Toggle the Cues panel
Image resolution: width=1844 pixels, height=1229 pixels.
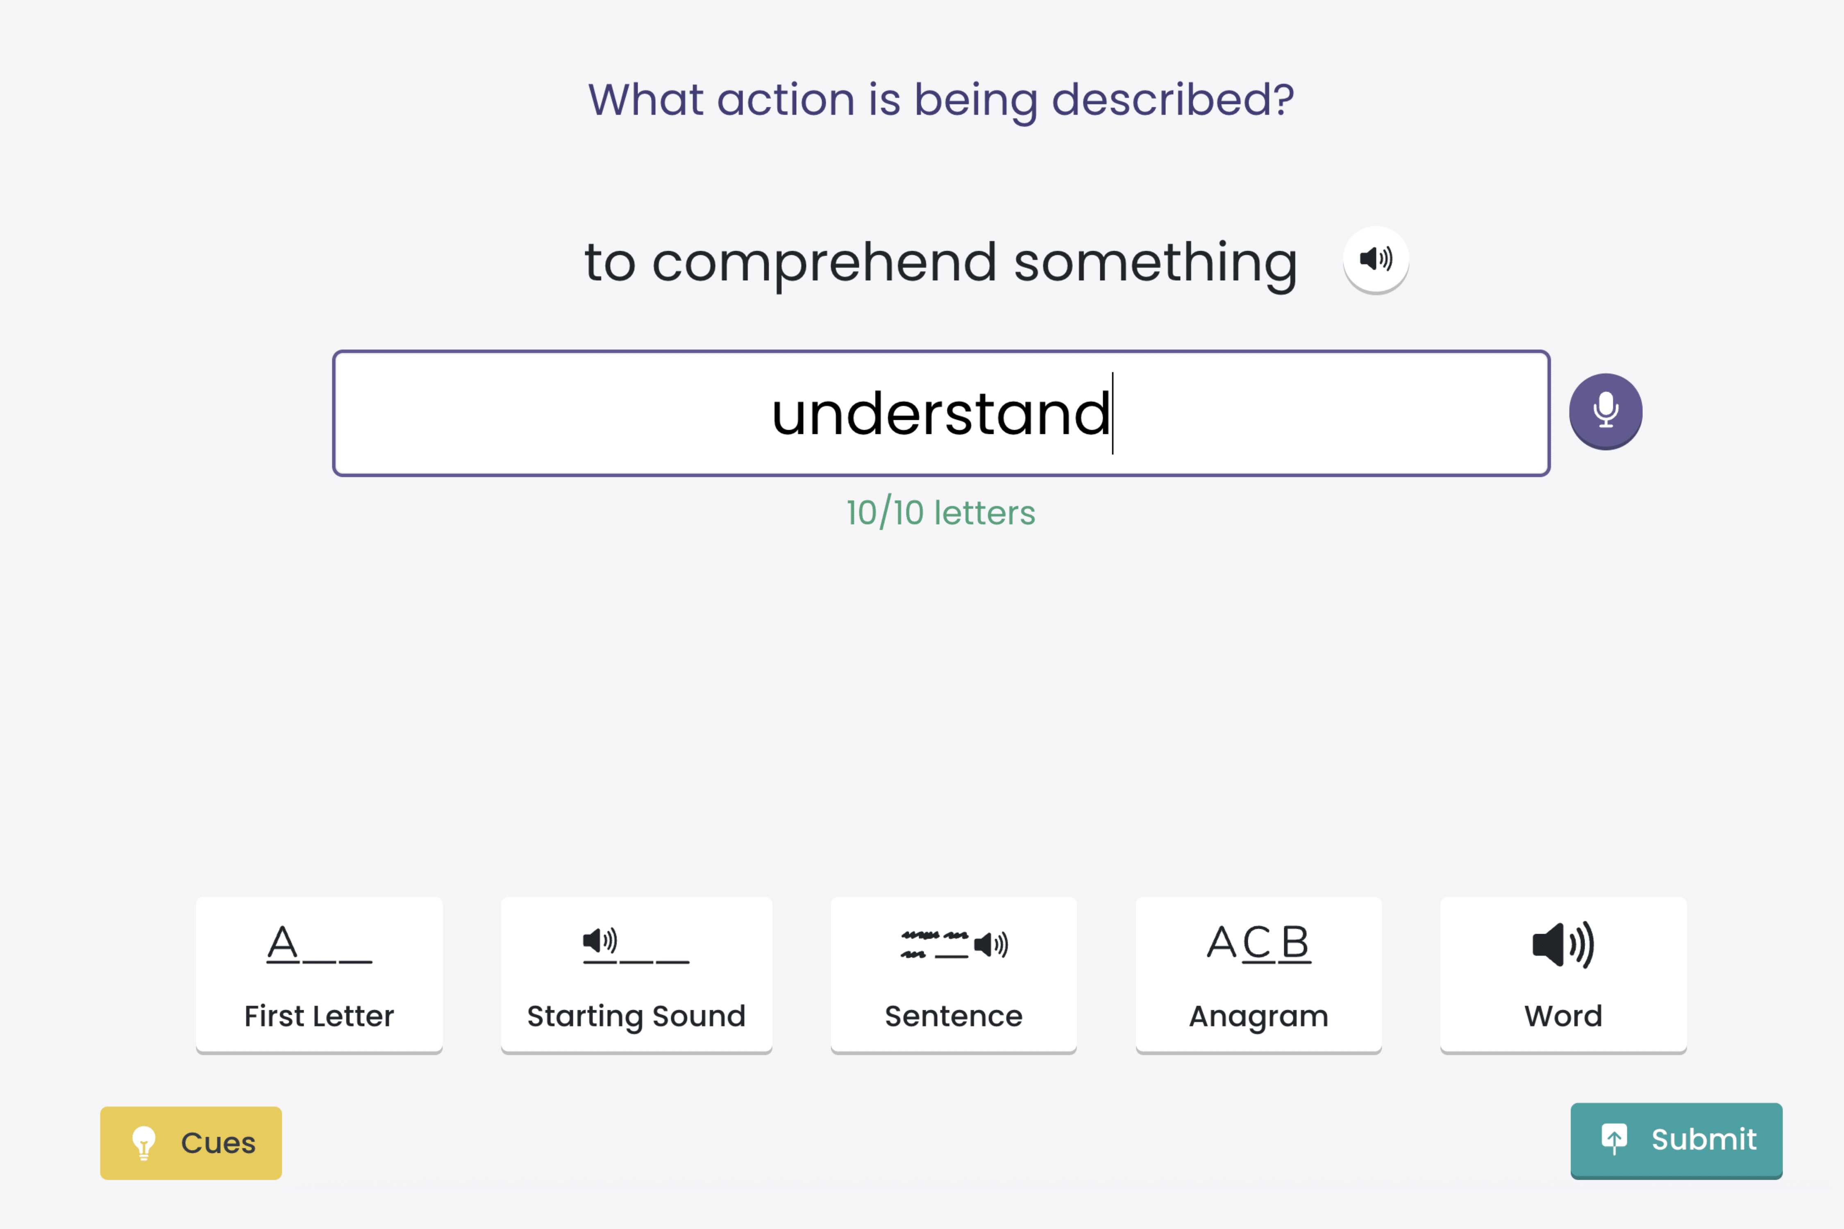(191, 1143)
